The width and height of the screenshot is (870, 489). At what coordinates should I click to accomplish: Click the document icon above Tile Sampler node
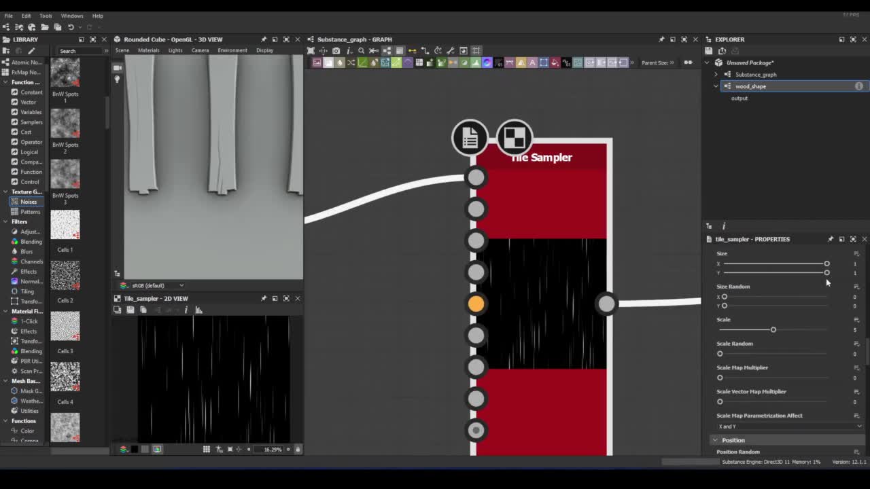point(470,138)
